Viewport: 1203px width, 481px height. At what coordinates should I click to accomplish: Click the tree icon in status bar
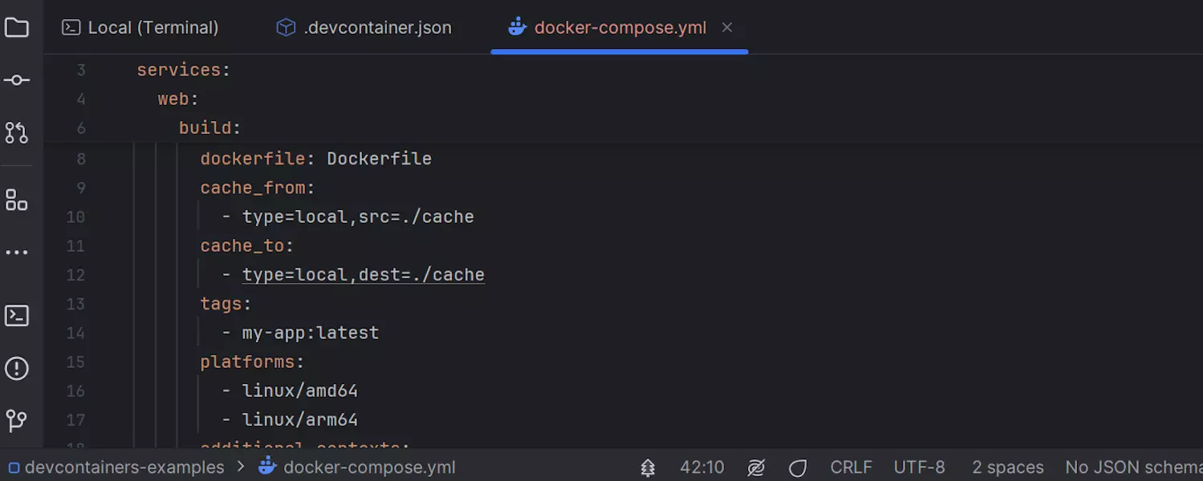click(x=648, y=467)
